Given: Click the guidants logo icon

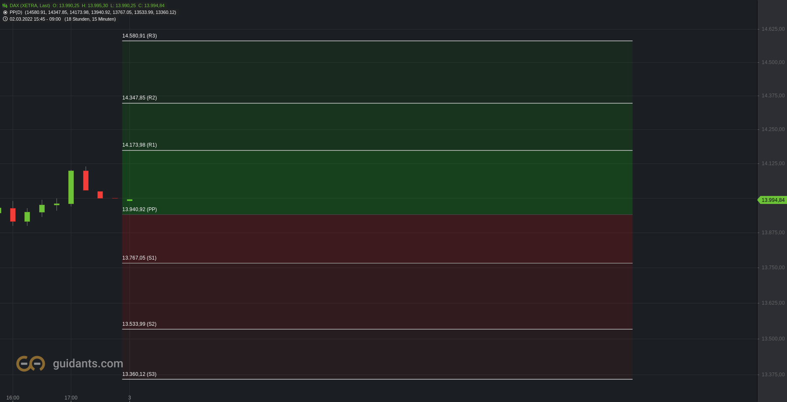Looking at the screenshot, I should [30, 363].
